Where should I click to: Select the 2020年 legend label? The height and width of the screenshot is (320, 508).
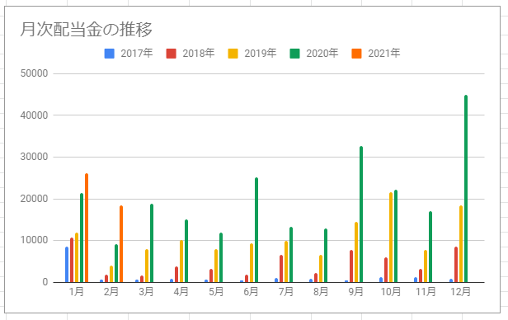click(x=322, y=53)
